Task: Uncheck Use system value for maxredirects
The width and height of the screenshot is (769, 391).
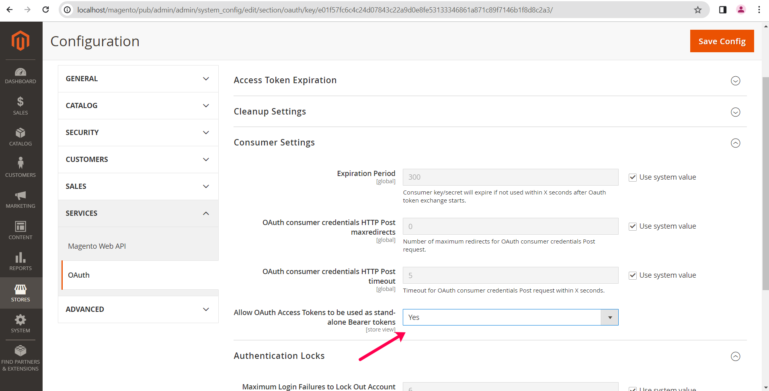Action: pyautogui.click(x=633, y=227)
